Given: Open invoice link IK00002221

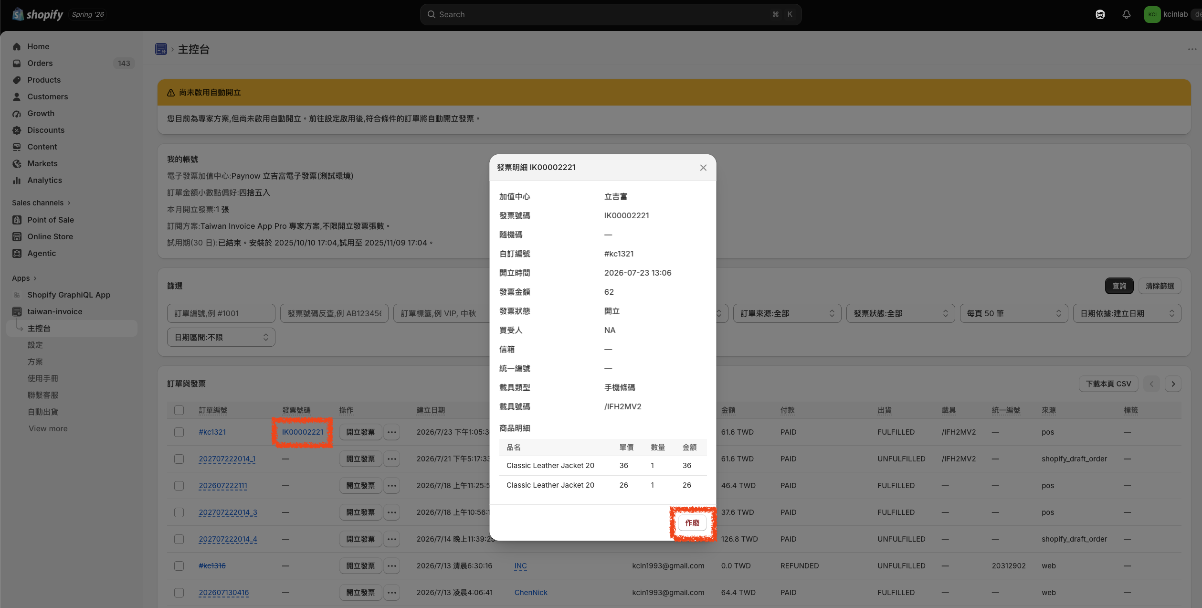Looking at the screenshot, I should pos(303,432).
